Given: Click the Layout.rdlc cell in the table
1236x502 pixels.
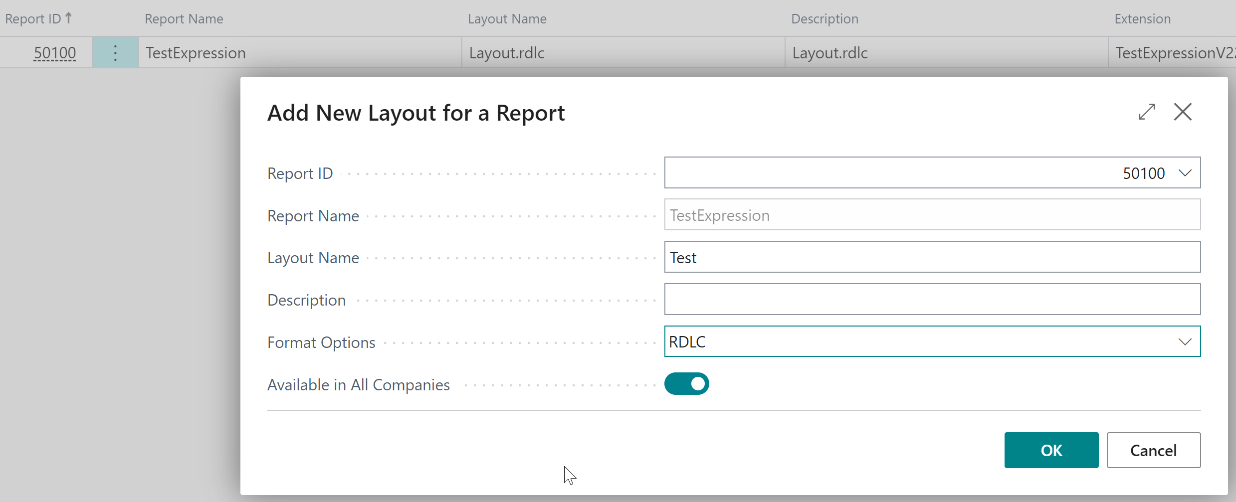Looking at the screenshot, I should (506, 52).
